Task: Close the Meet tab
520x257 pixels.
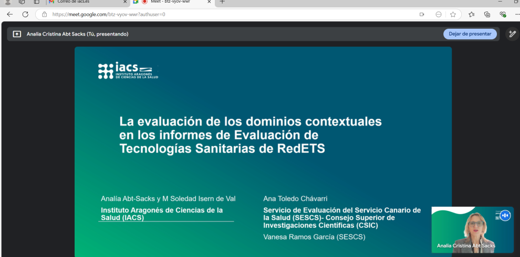Action: [x=209, y=2]
